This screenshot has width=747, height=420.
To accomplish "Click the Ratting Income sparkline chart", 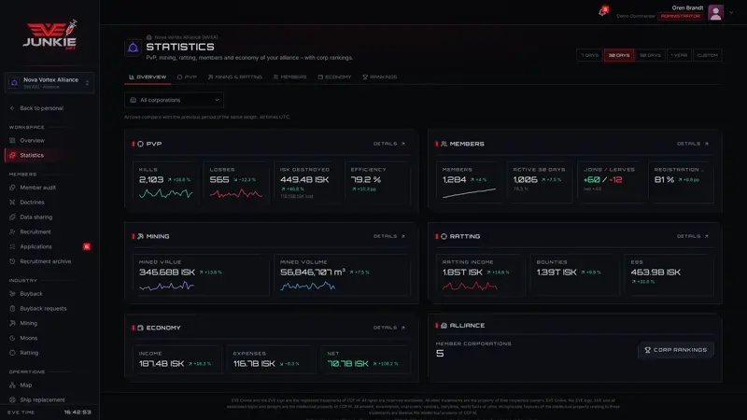I will tap(470, 286).
